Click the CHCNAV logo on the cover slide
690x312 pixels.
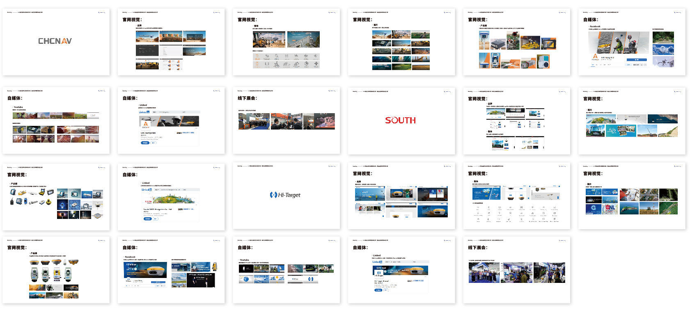[x=55, y=41]
